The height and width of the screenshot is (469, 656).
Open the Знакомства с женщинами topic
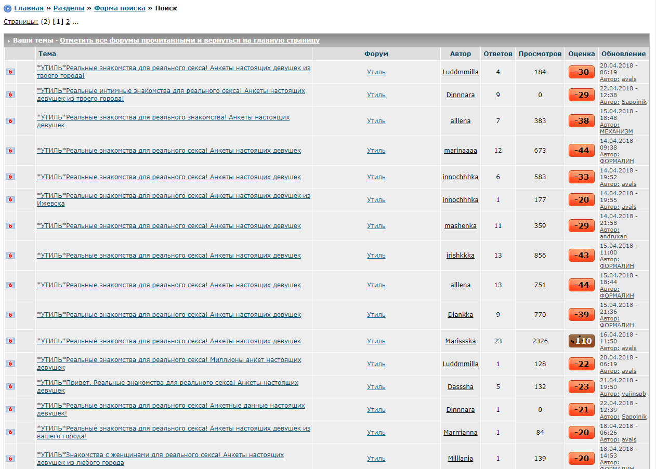[x=160, y=459]
